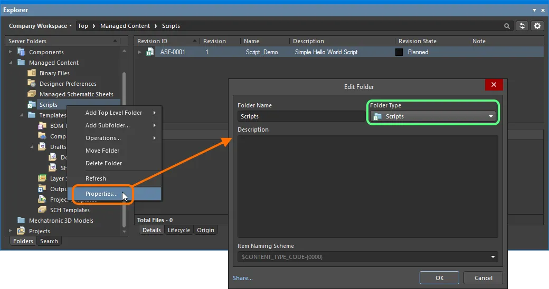Click Managed Content in the breadcrumb path
This screenshot has width=549, height=289.
[x=125, y=26]
